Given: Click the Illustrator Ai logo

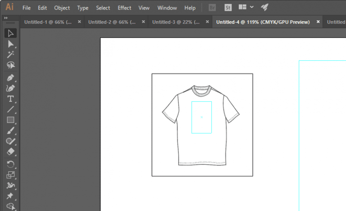Looking at the screenshot, I should 9,7.
